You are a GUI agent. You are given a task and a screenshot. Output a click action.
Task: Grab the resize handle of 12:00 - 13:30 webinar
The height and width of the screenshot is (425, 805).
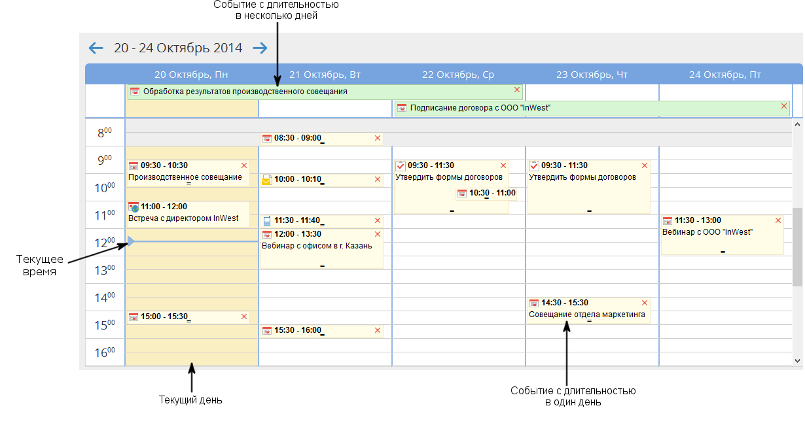point(322,265)
